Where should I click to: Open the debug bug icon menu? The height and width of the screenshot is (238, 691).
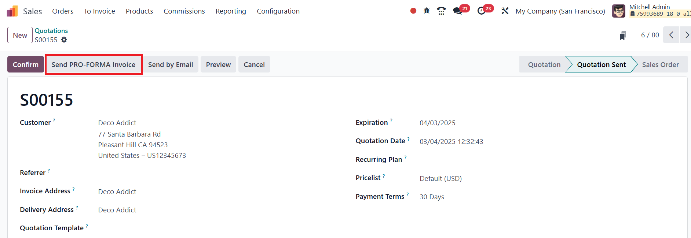pyautogui.click(x=427, y=11)
